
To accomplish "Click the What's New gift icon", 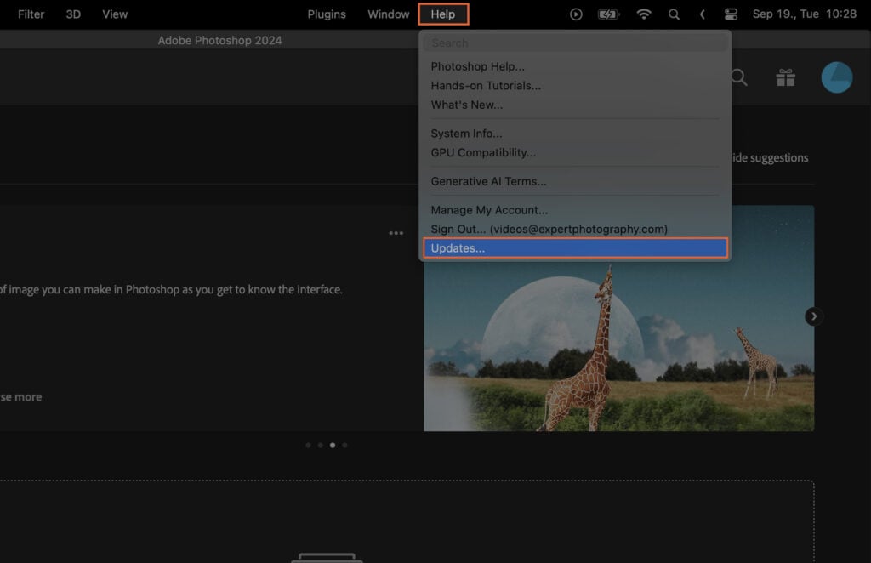I will coord(785,77).
